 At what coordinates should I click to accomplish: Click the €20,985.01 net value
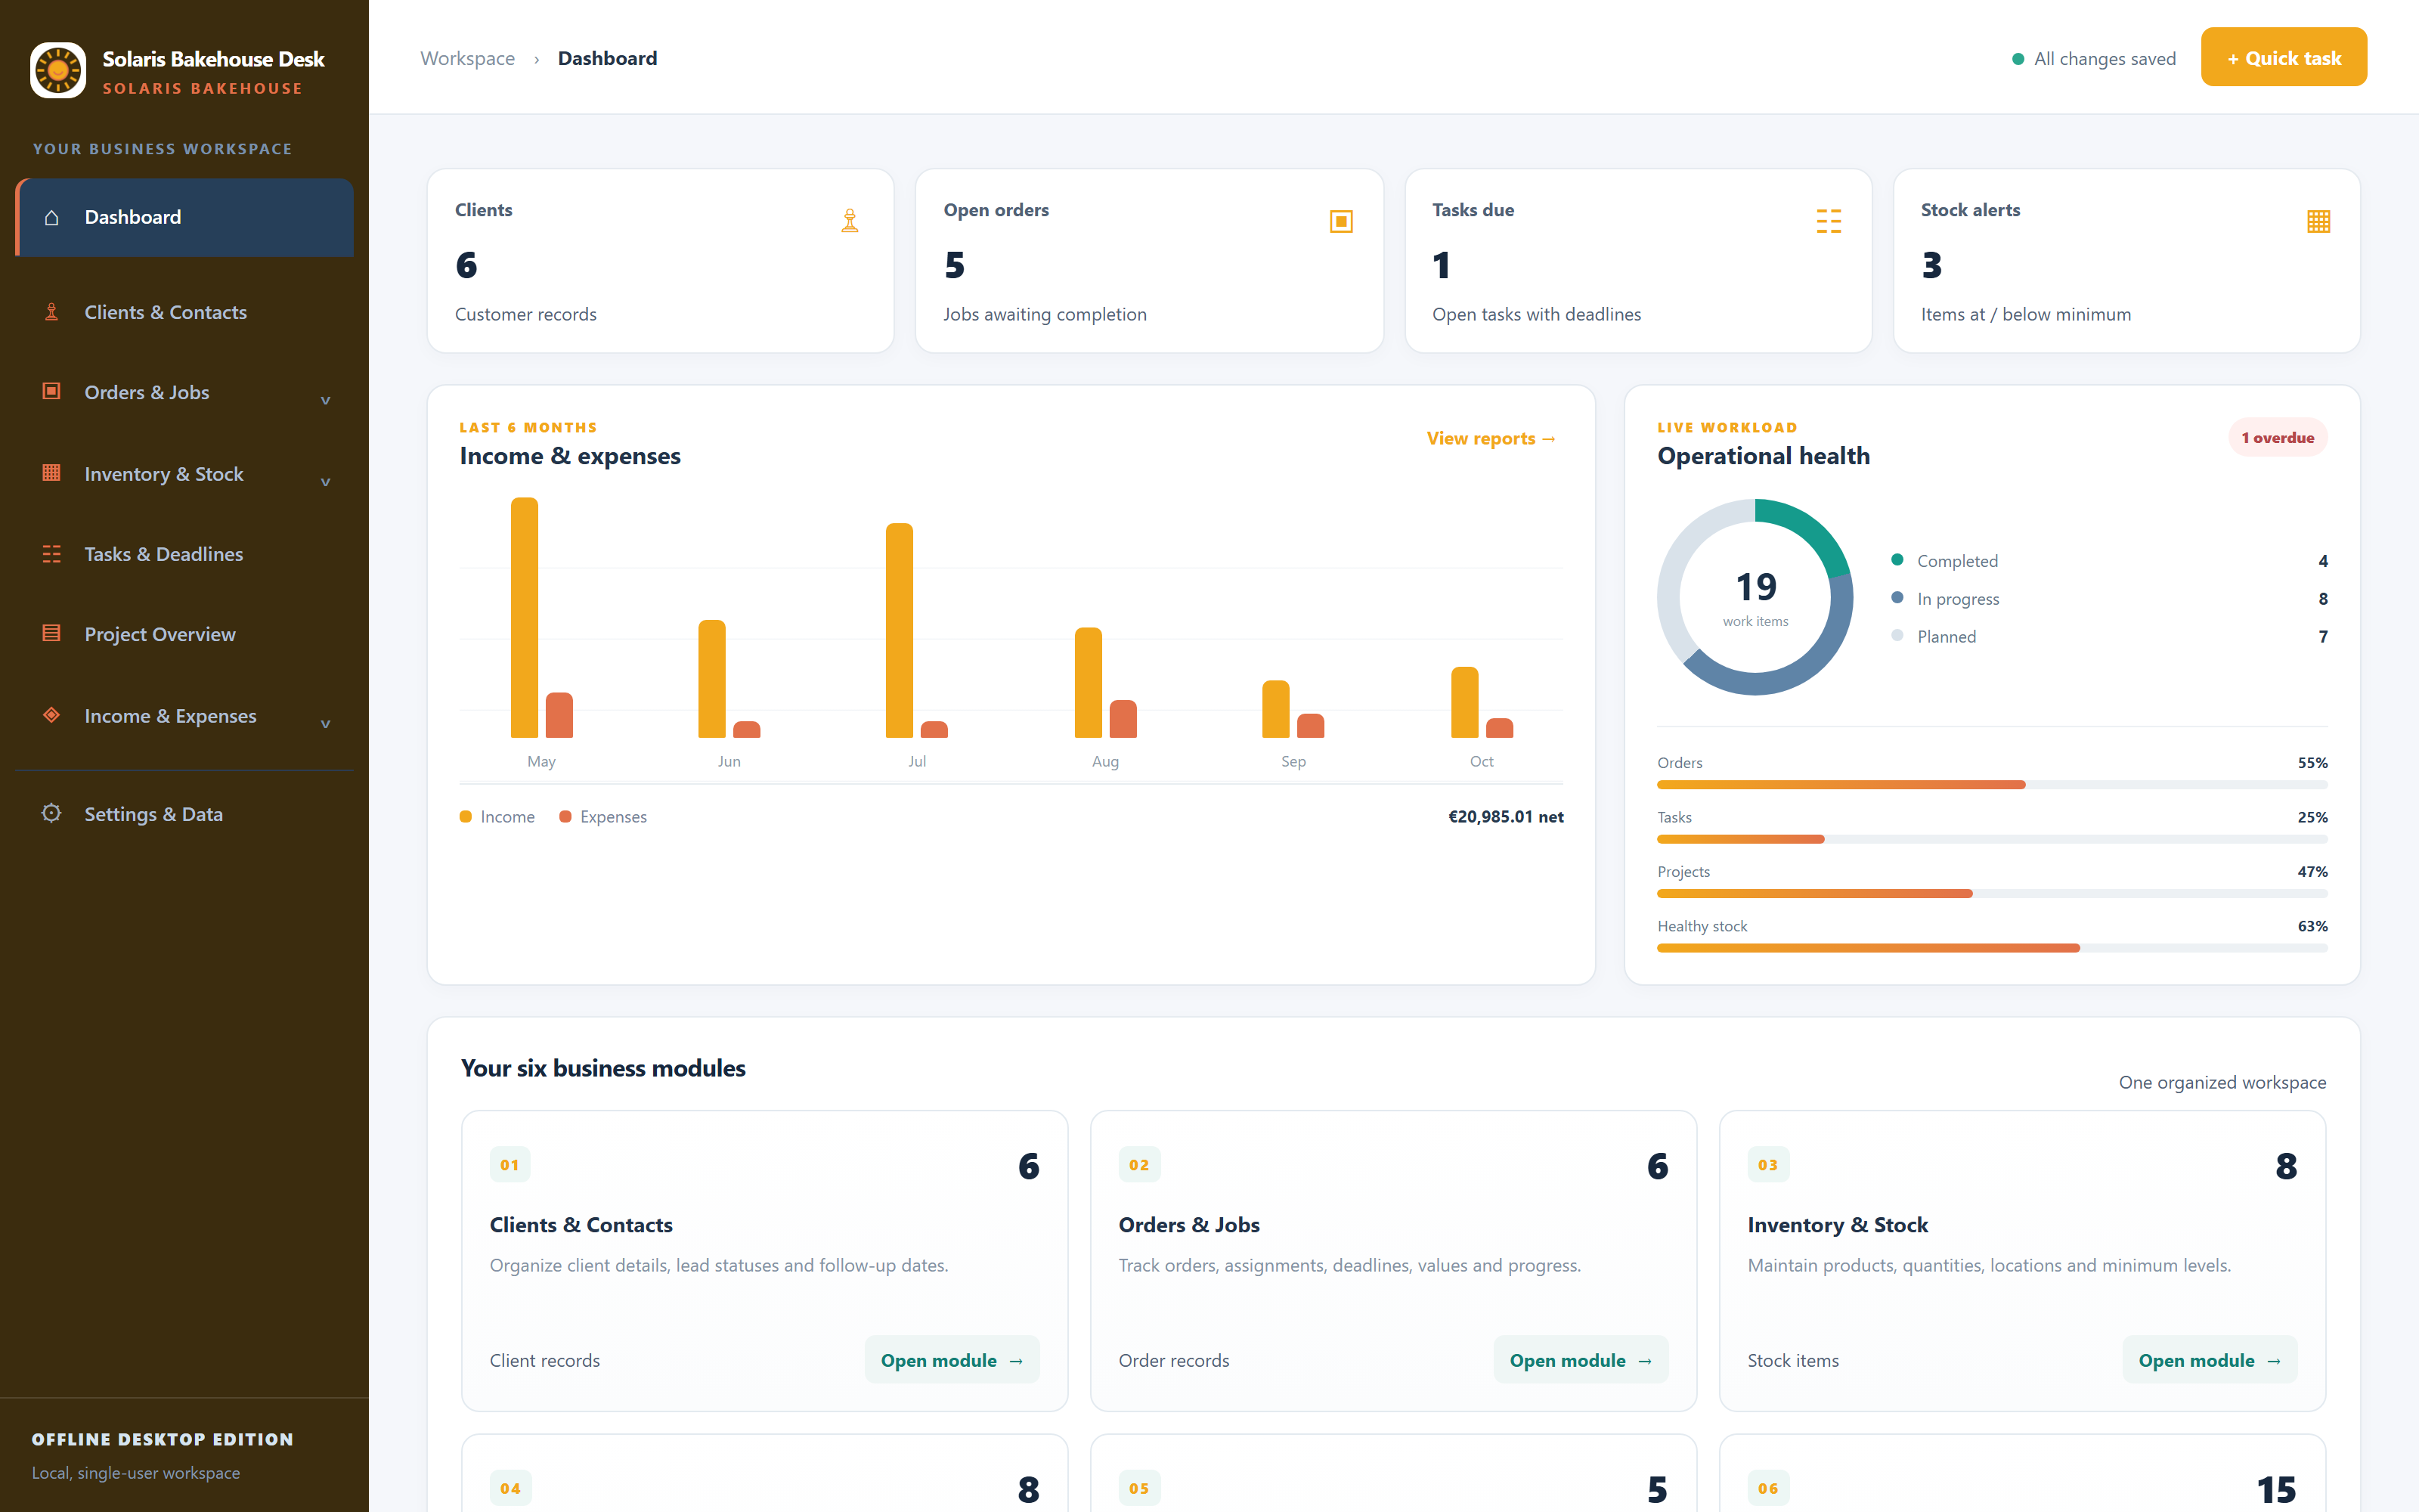click(x=1505, y=816)
